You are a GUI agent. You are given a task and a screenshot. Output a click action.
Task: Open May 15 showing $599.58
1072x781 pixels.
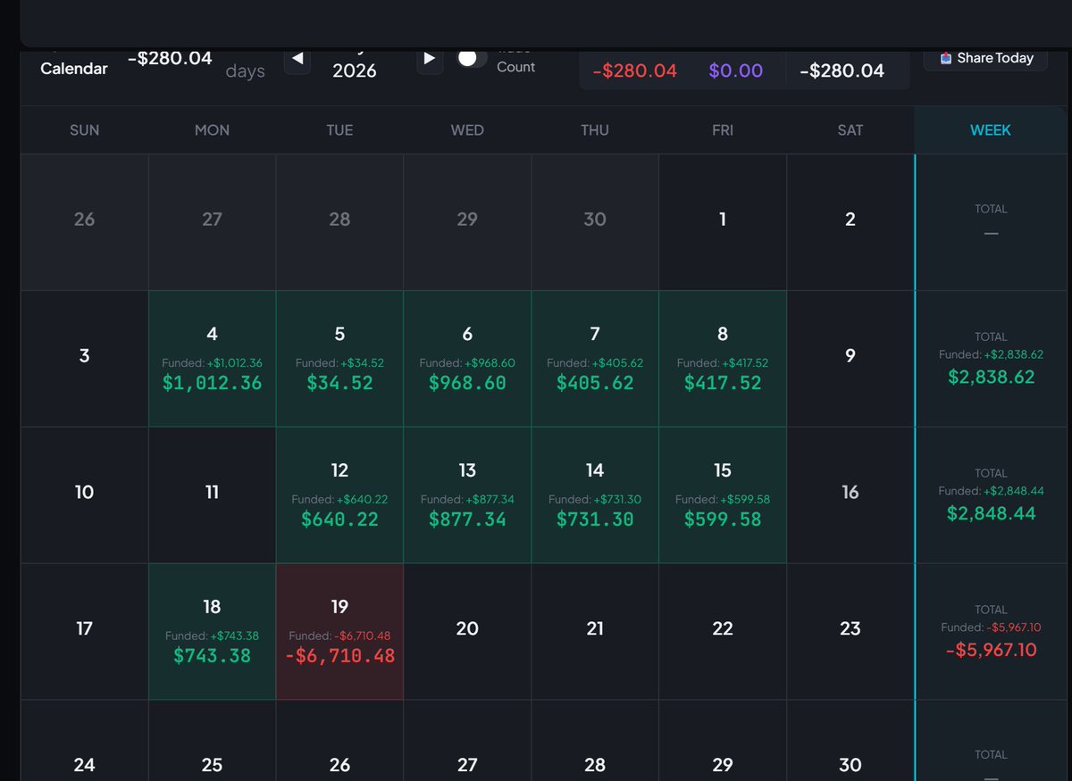click(x=723, y=495)
